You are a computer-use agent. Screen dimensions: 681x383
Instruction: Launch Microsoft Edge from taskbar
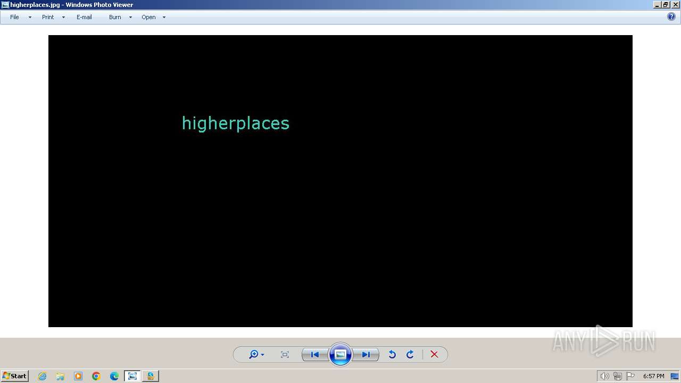tap(114, 376)
